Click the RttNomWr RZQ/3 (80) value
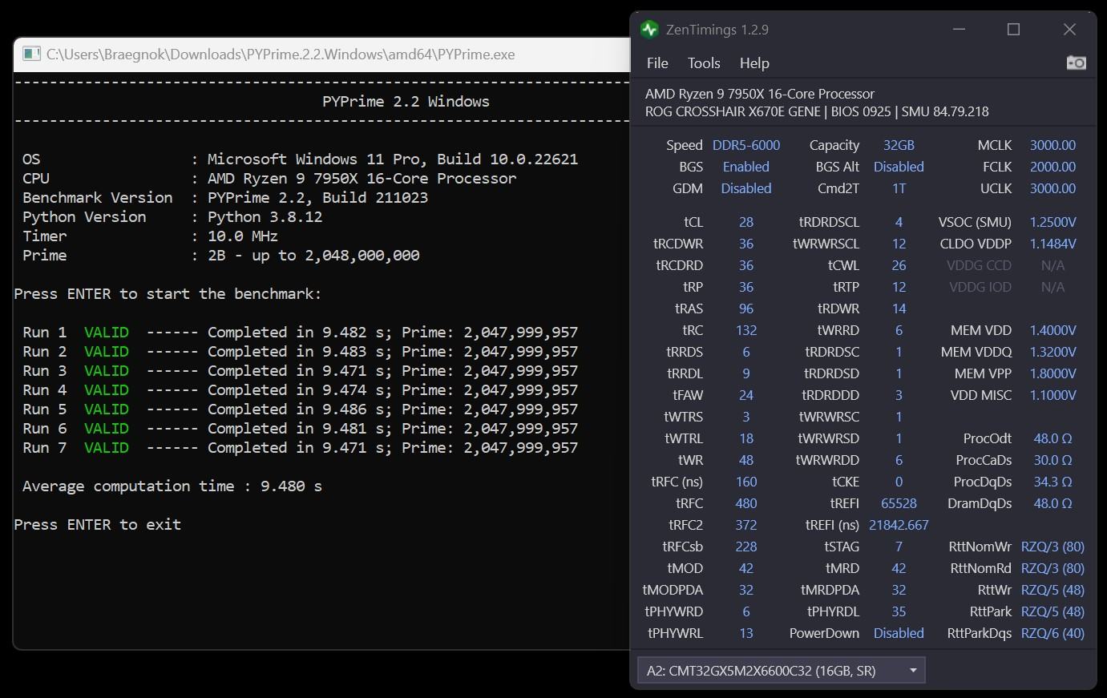This screenshot has height=698, width=1107. coord(1052,547)
